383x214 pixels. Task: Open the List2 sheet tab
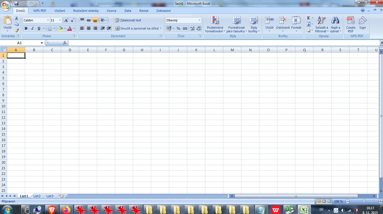(37, 196)
